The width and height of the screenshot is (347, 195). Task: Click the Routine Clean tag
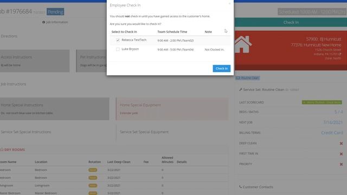click(248, 78)
